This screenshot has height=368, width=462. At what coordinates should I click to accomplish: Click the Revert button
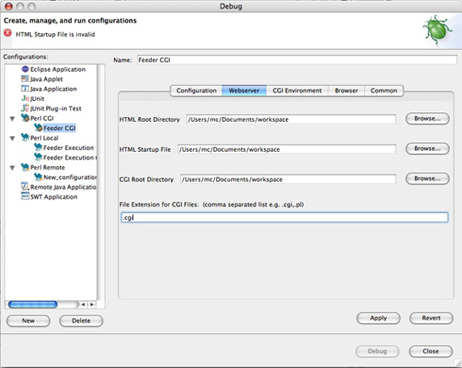431,318
